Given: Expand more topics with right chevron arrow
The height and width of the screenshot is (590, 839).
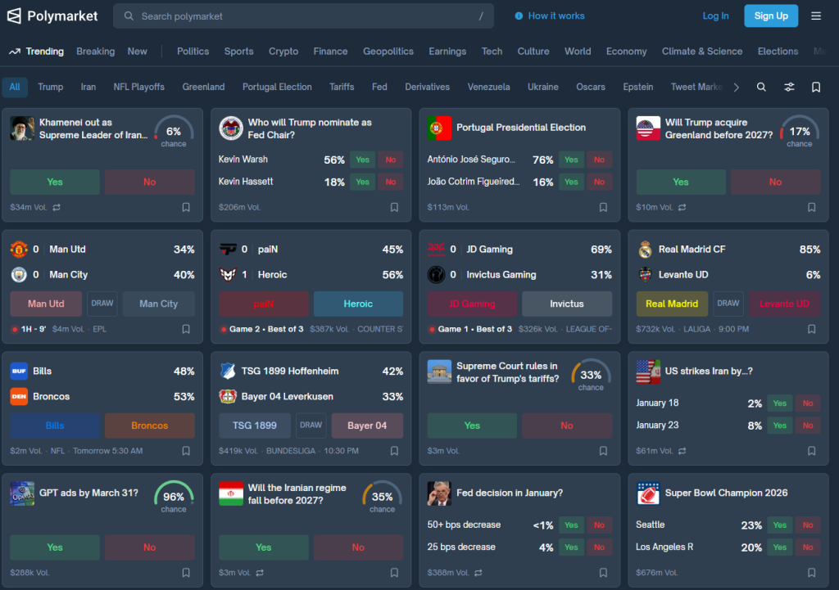Looking at the screenshot, I should pos(736,87).
